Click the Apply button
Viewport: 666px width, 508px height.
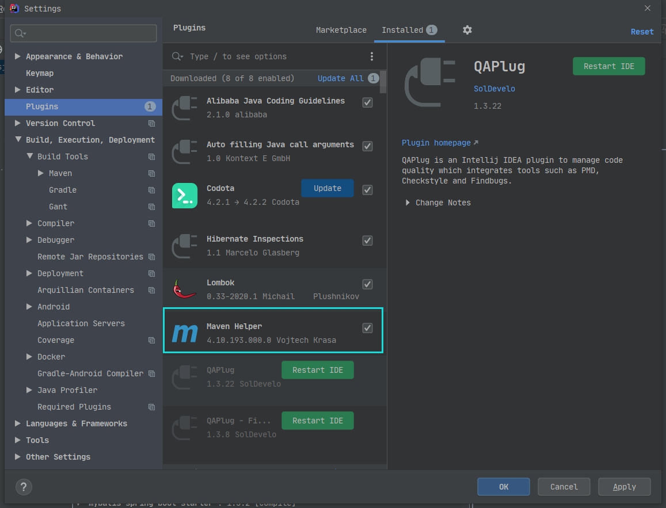click(x=624, y=487)
